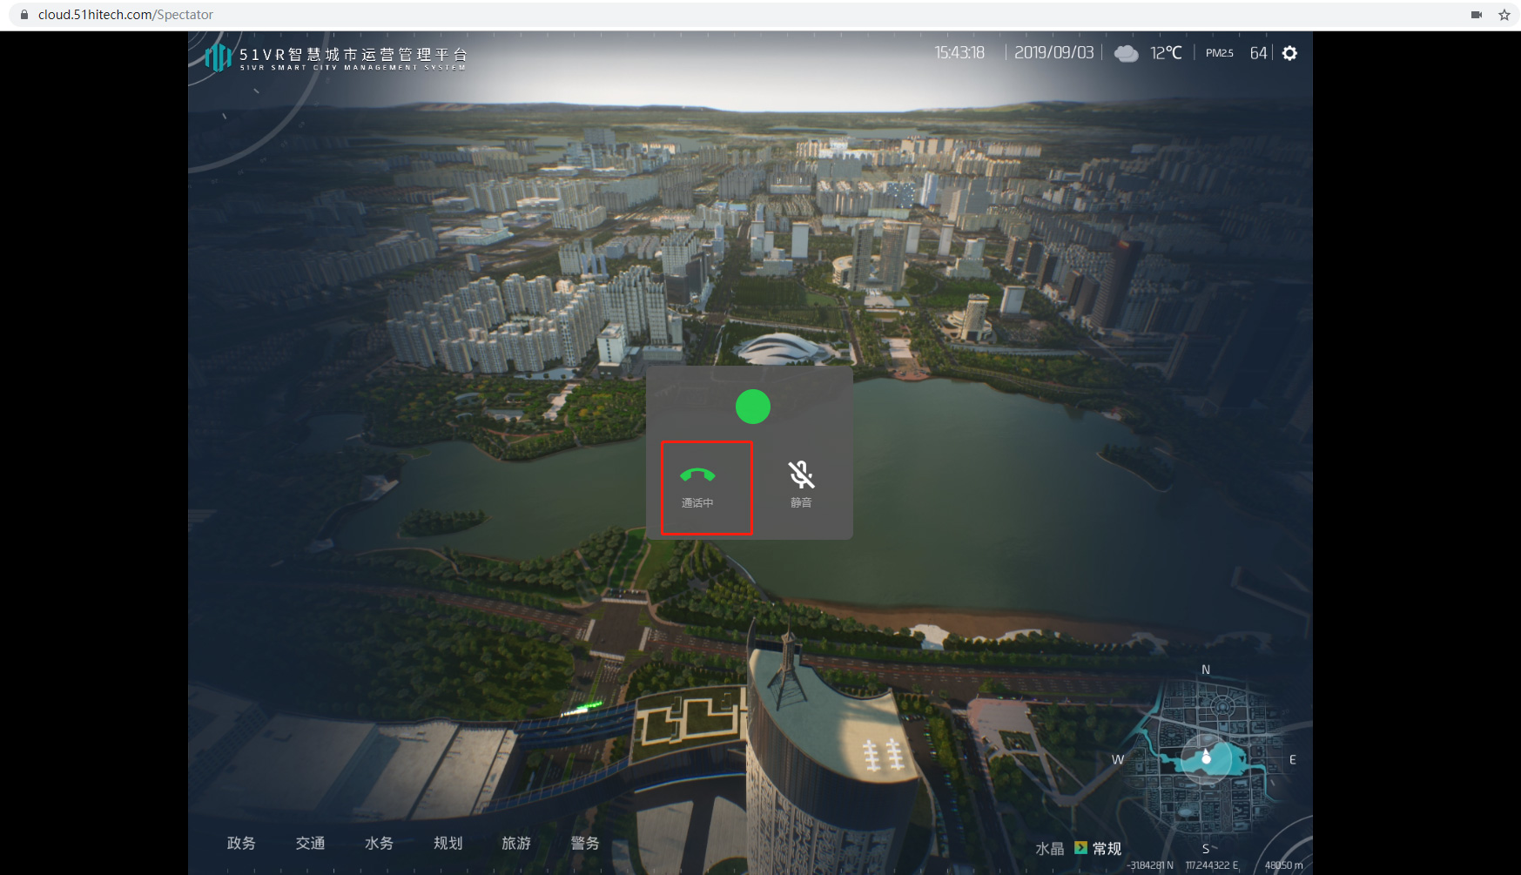Viewport: 1521px width, 875px height.
Task: Click the site lock security icon
Action: (24, 15)
